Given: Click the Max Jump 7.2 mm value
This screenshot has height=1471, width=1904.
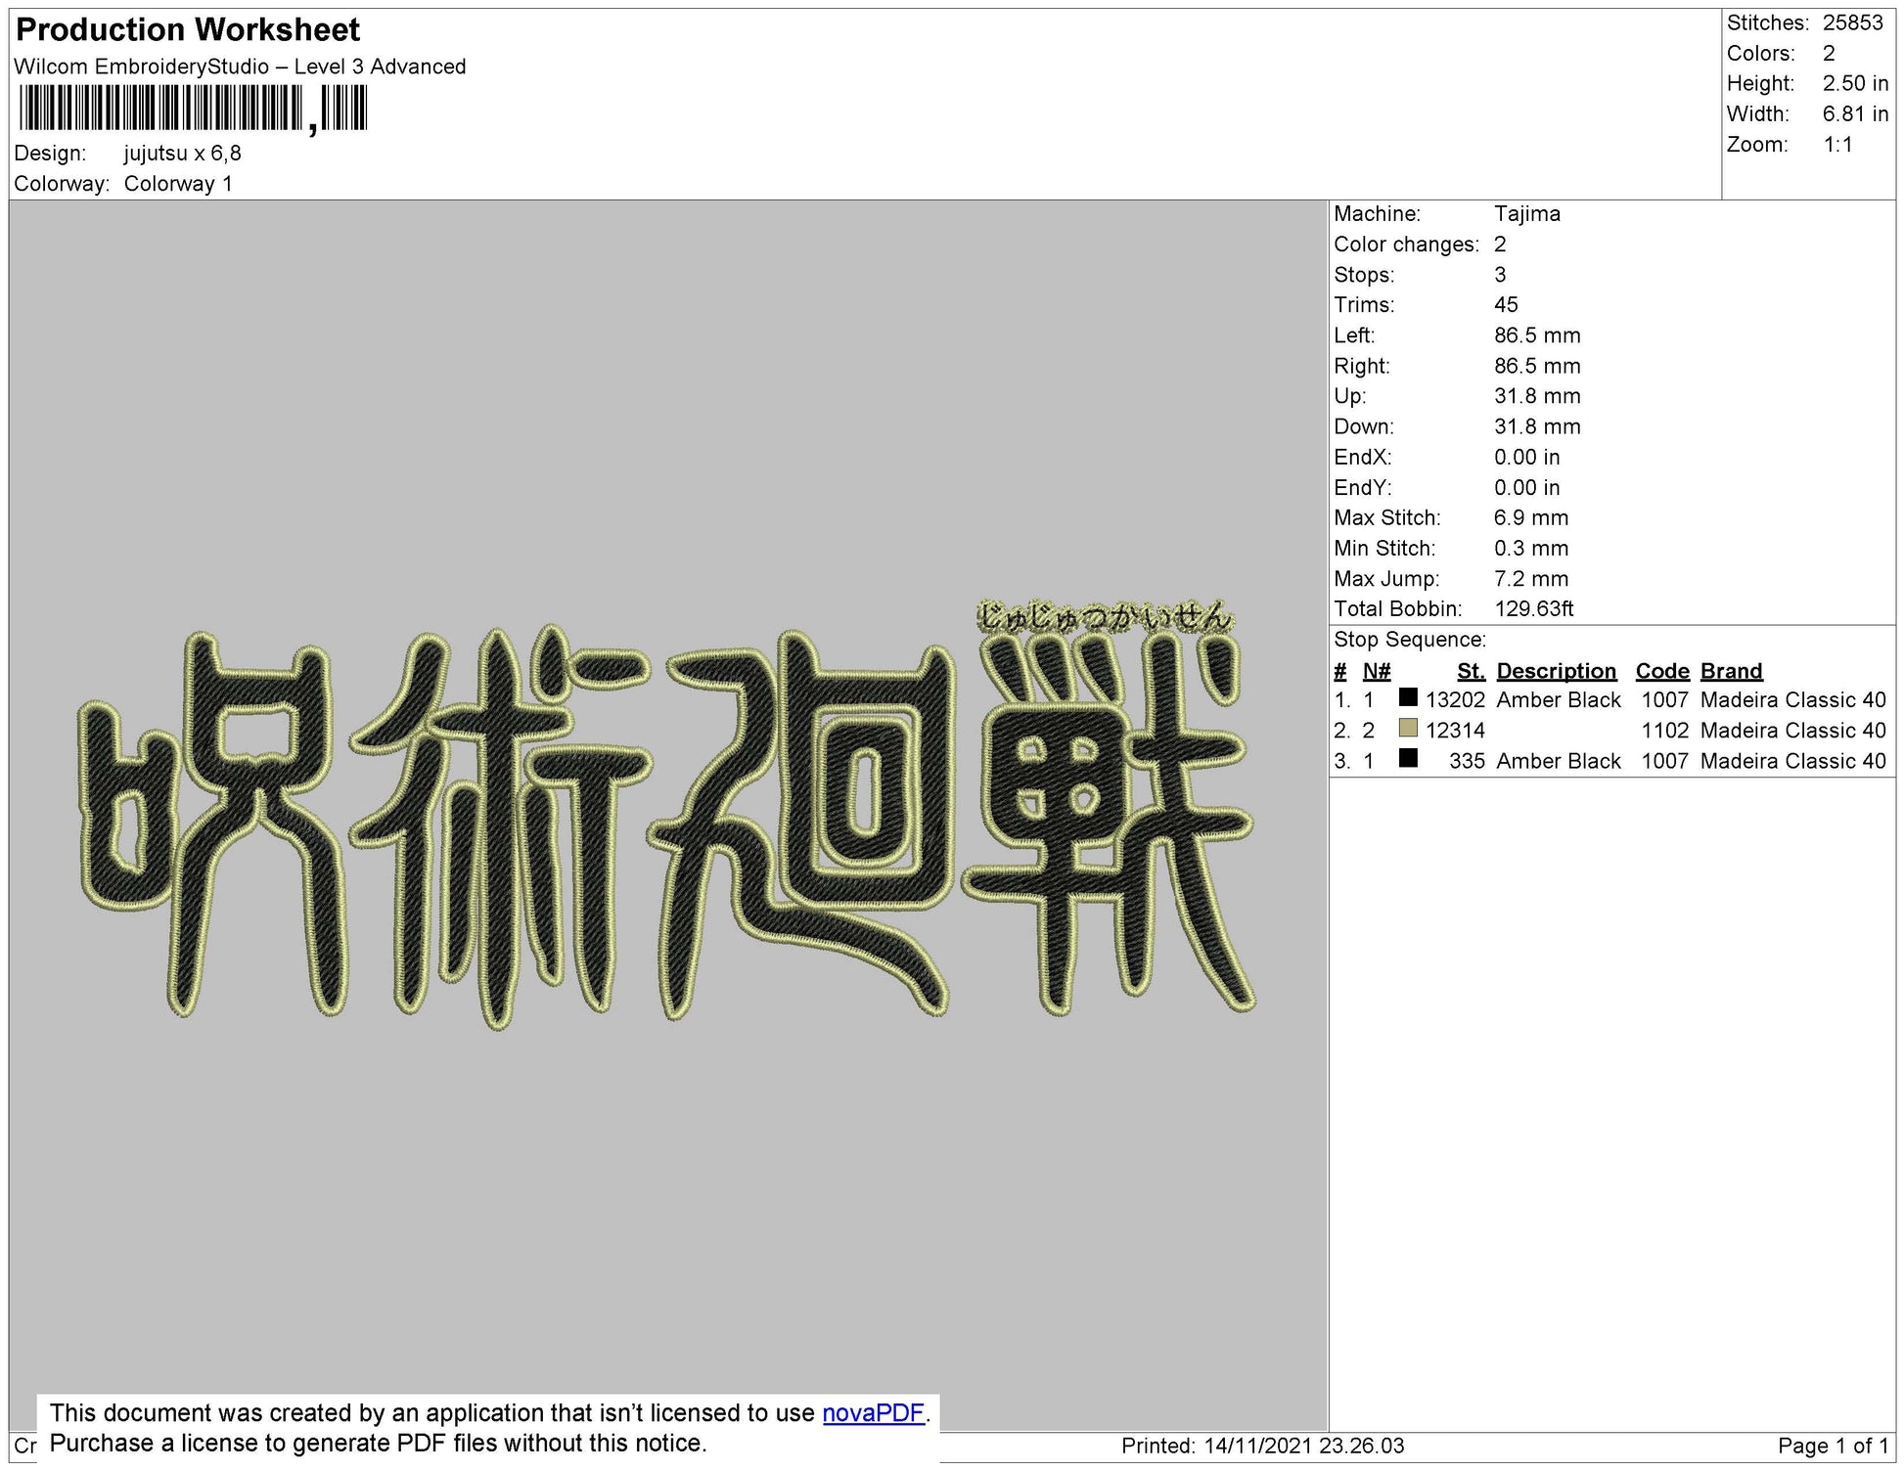Looking at the screenshot, I should click(x=1531, y=578).
